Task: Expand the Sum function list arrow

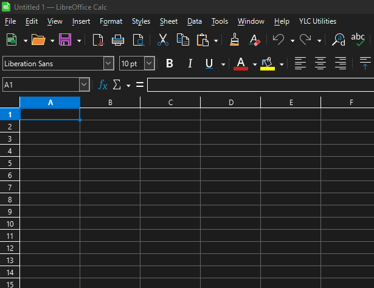Action: tap(128, 86)
